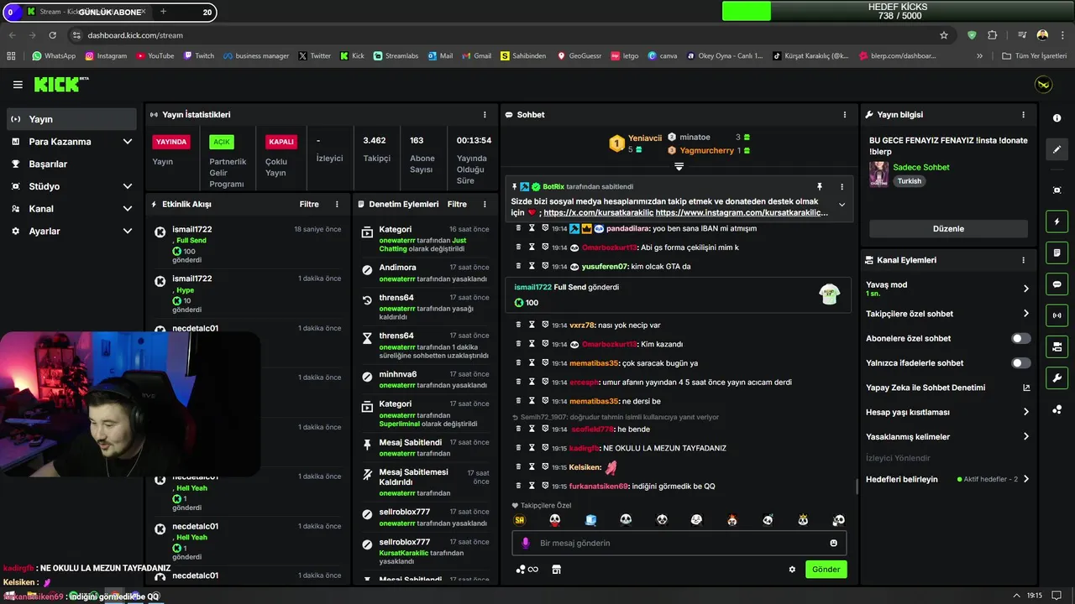
Task: Unpin the BotRix pinned message using the pin icon
Action: point(820,186)
